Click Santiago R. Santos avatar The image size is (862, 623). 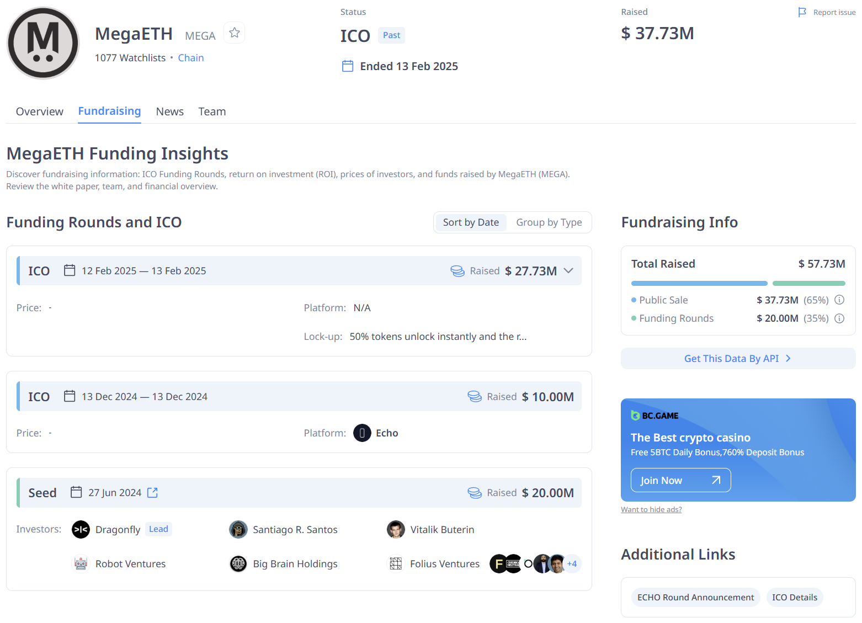click(238, 530)
